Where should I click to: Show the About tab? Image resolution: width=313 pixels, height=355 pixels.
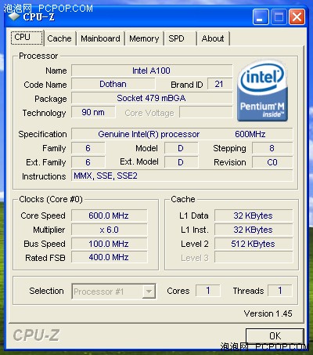pos(213,38)
